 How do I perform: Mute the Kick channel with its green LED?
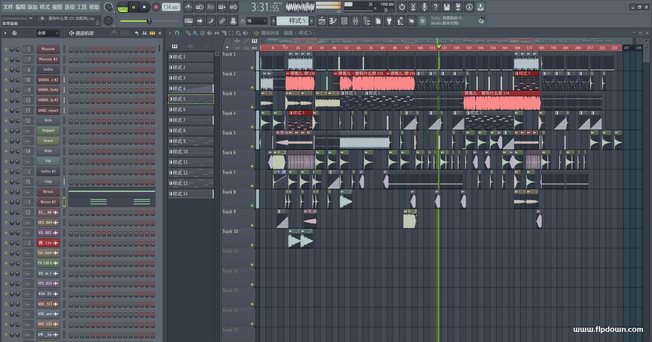coord(6,121)
